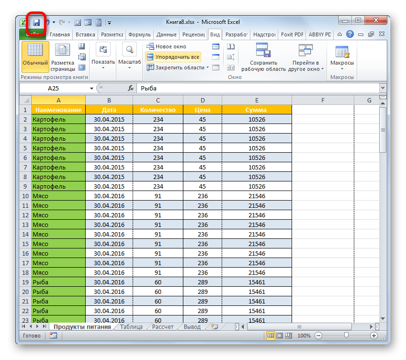Screen dimensions: 406x360
Task: Click the vertical scrollbar down arrow
Action: click(x=383, y=318)
